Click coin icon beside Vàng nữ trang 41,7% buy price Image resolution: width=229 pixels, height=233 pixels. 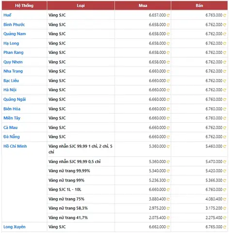(x=168, y=218)
